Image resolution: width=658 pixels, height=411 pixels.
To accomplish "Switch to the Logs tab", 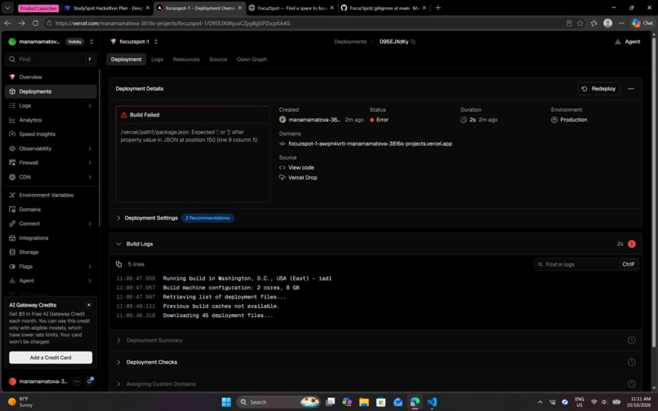I will pos(158,60).
